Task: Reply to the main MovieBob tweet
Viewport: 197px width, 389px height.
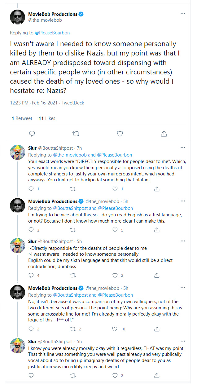Action: [32, 134]
